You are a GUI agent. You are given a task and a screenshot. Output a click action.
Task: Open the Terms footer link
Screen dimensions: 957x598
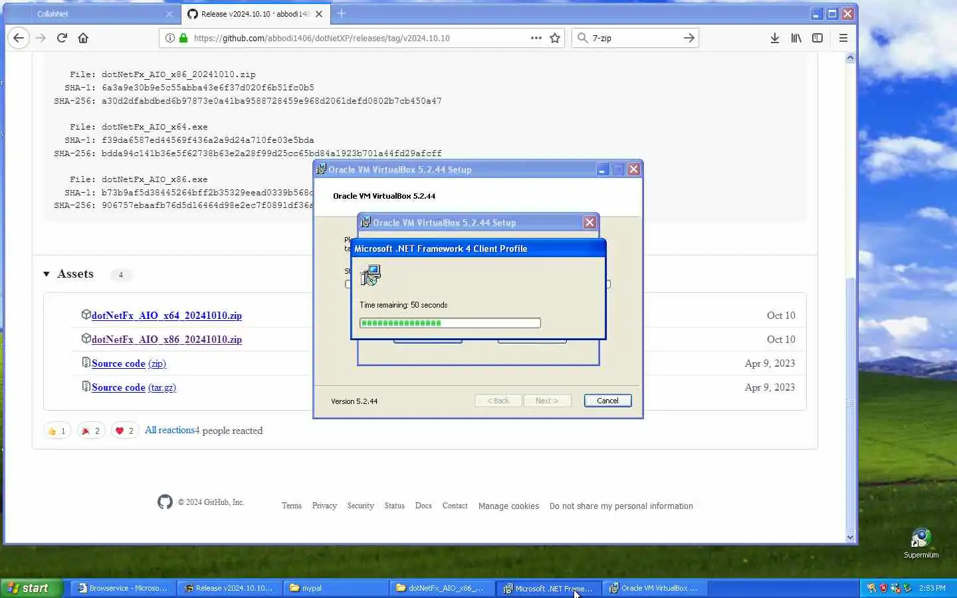(292, 506)
